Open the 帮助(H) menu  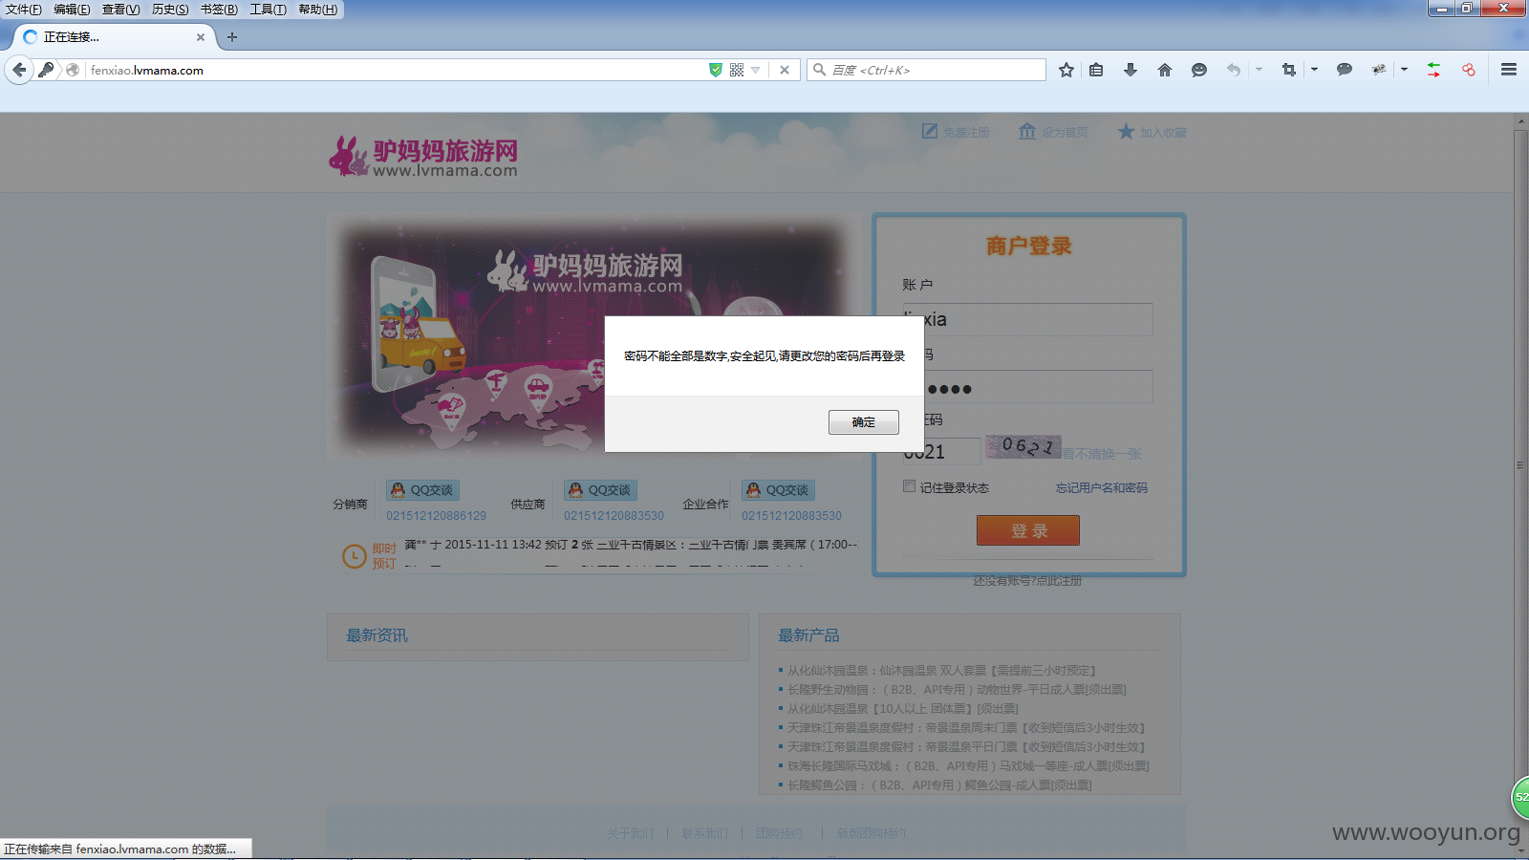coord(318,9)
